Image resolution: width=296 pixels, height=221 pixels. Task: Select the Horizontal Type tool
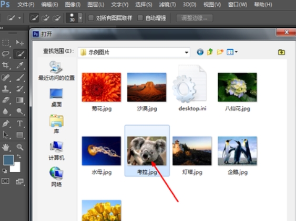click(x=19, y=124)
